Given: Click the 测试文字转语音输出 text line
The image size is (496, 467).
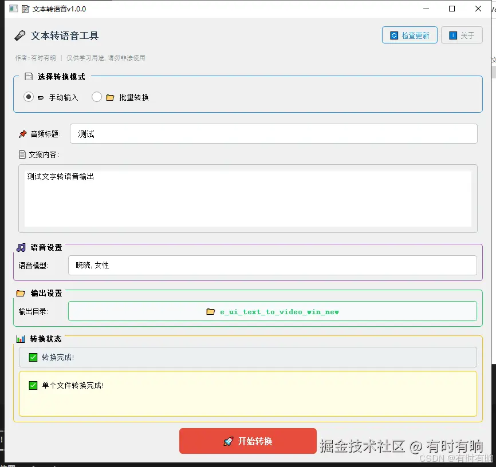Looking at the screenshot, I should pos(60,176).
